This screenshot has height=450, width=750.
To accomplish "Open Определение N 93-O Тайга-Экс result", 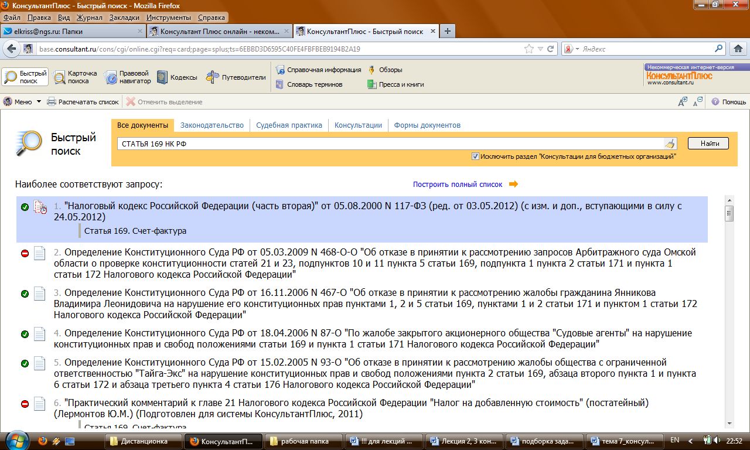I will [x=374, y=374].
